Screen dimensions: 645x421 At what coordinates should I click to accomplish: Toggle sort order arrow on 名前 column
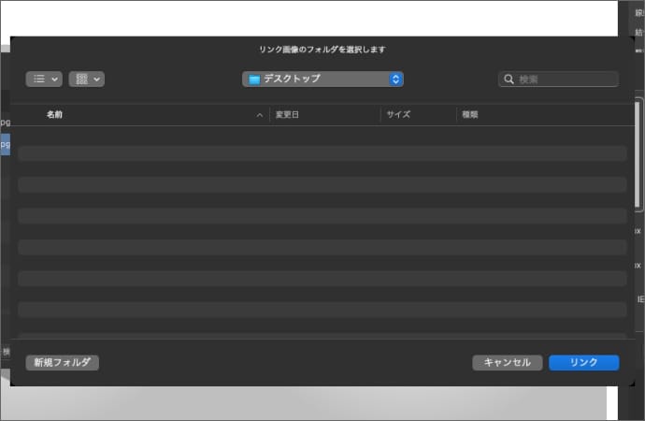click(x=260, y=115)
